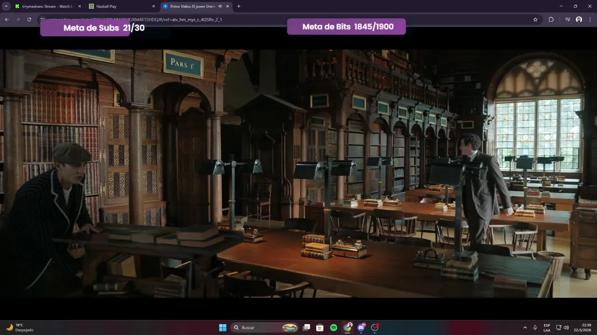
Task: Bookmark this page with the star icon
Action: [535, 20]
